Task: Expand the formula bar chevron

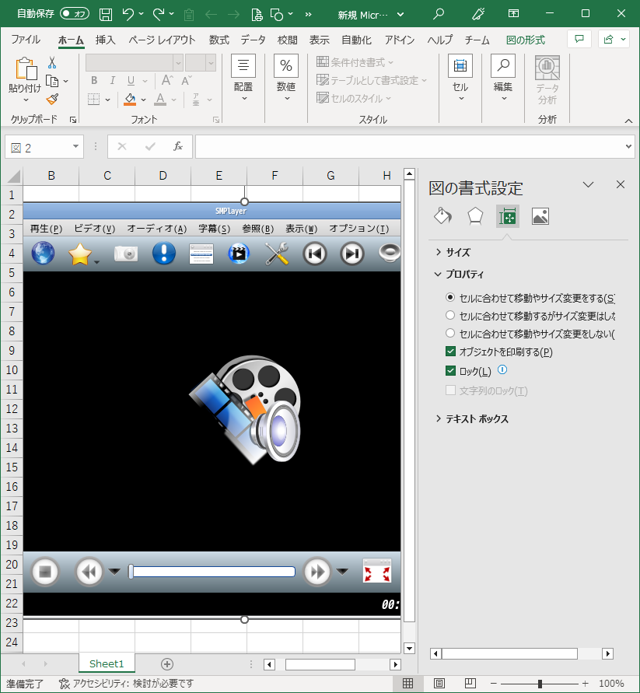Action: 628,146
